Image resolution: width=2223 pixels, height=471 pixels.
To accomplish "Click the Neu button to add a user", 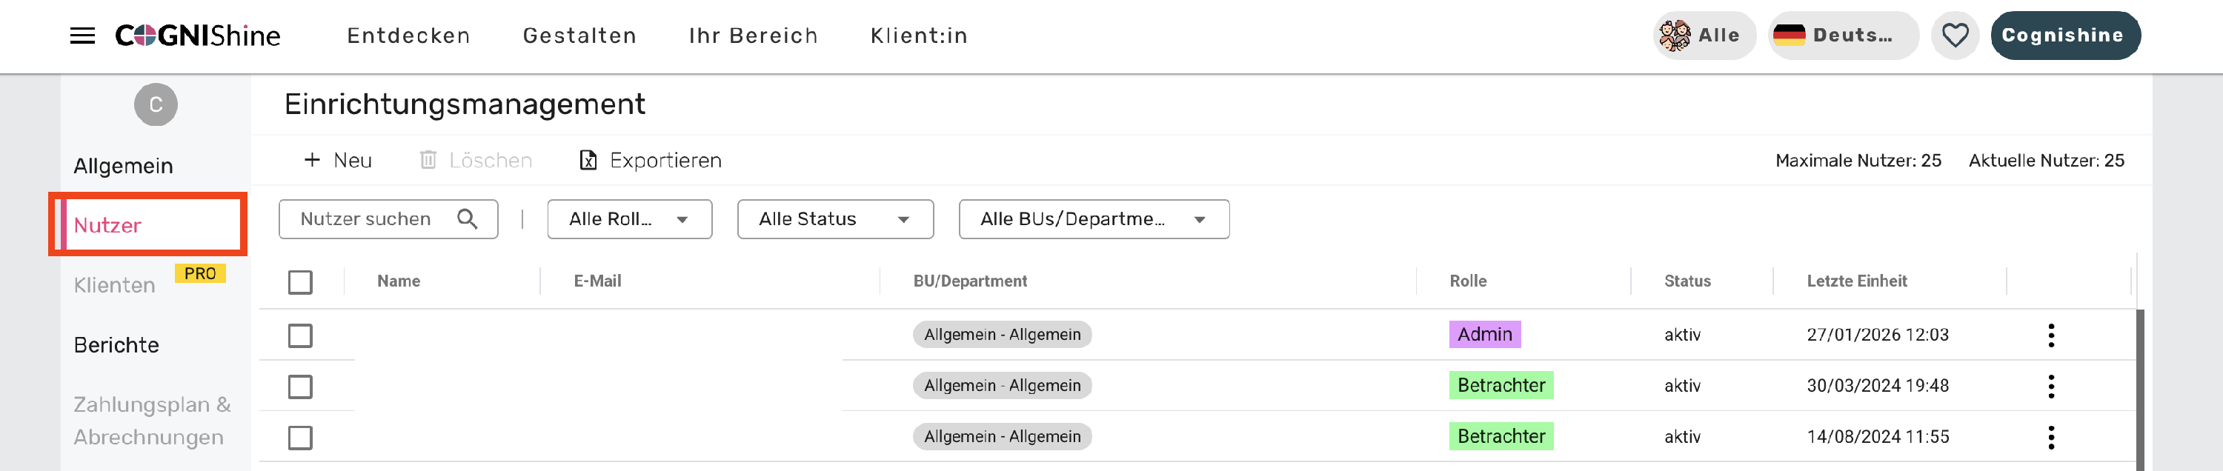I will [337, 161].
